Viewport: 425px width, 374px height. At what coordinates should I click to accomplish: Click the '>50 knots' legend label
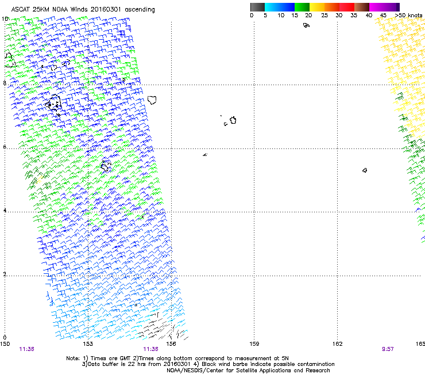tap(408, 16)
